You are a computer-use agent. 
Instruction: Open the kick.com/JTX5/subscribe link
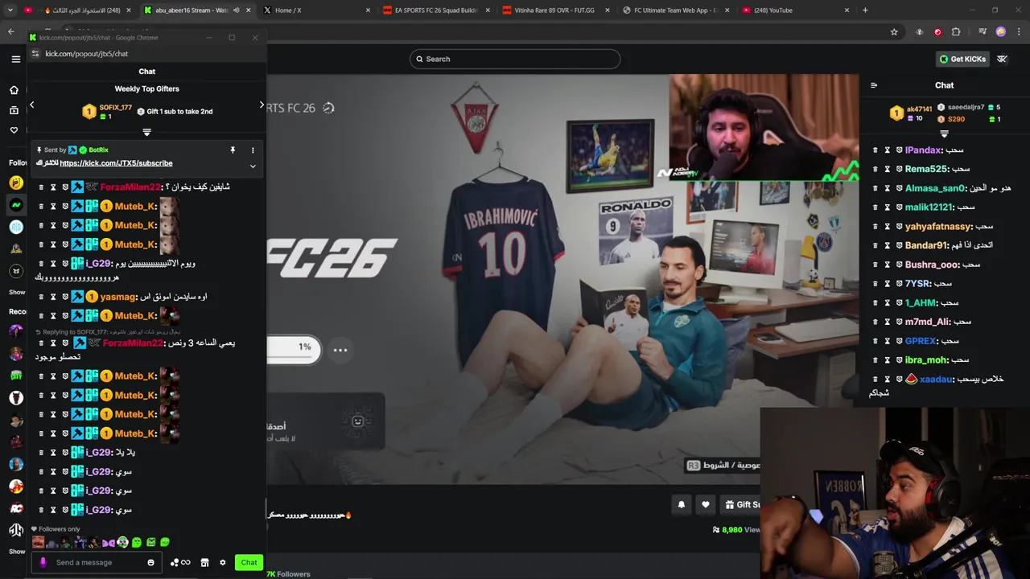click(x=116, y=163)
